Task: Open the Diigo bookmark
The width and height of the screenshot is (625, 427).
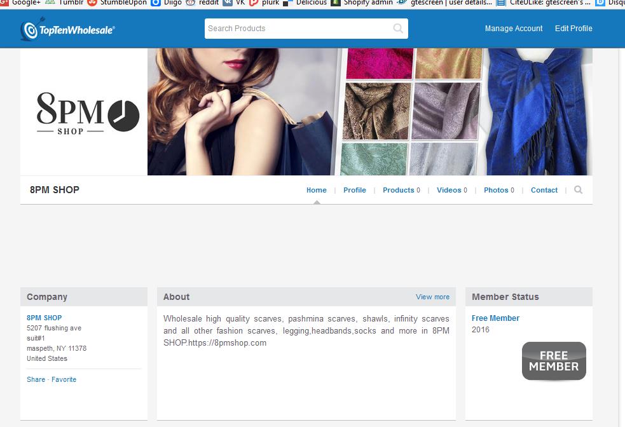Action: click(x=166, y=3)
